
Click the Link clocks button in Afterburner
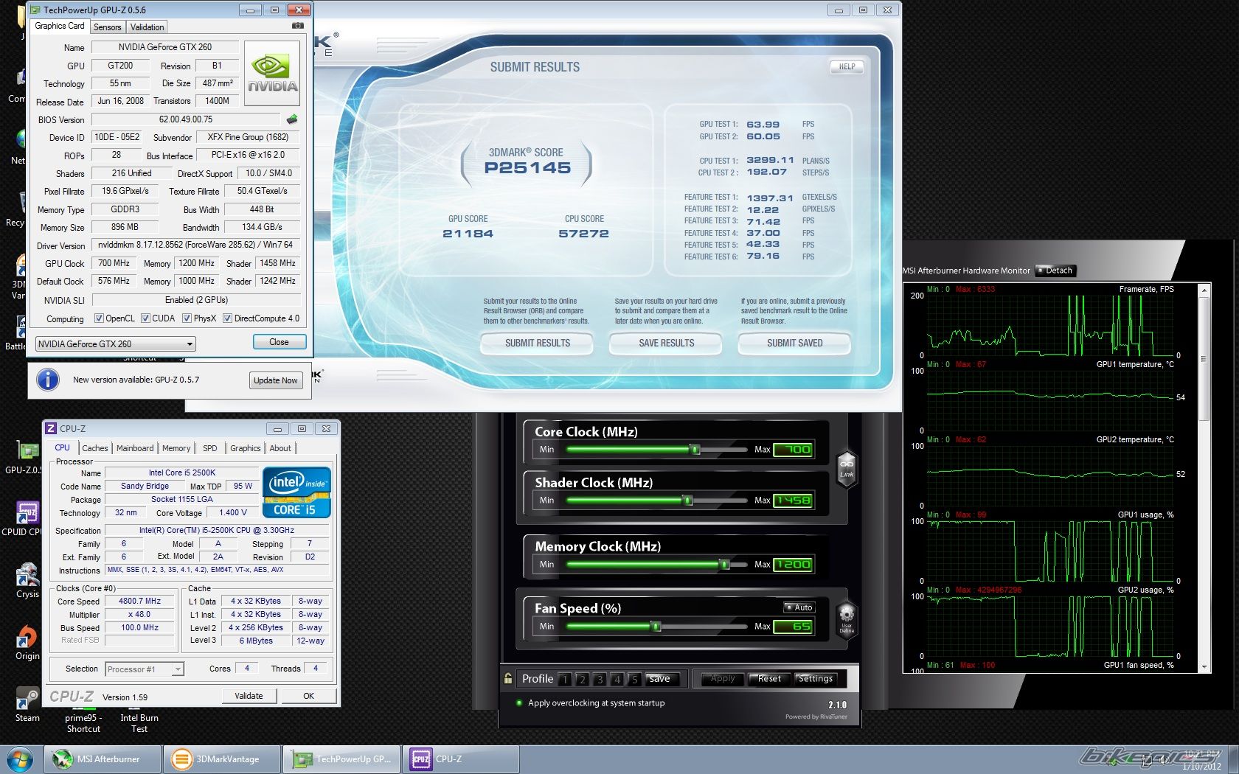847,468
